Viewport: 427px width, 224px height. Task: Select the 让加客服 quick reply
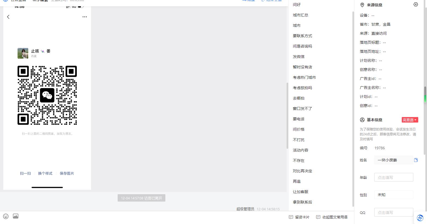tap(301, 192)
